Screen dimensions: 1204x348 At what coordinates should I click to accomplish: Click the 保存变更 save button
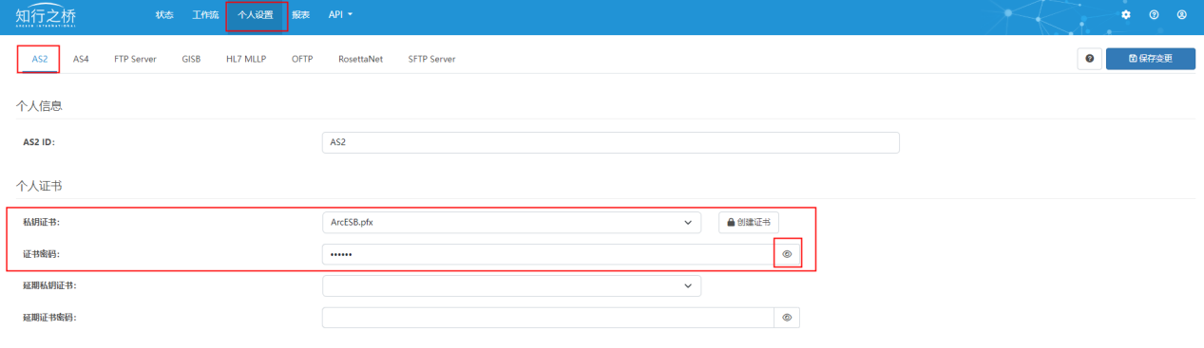(1150, 59)
